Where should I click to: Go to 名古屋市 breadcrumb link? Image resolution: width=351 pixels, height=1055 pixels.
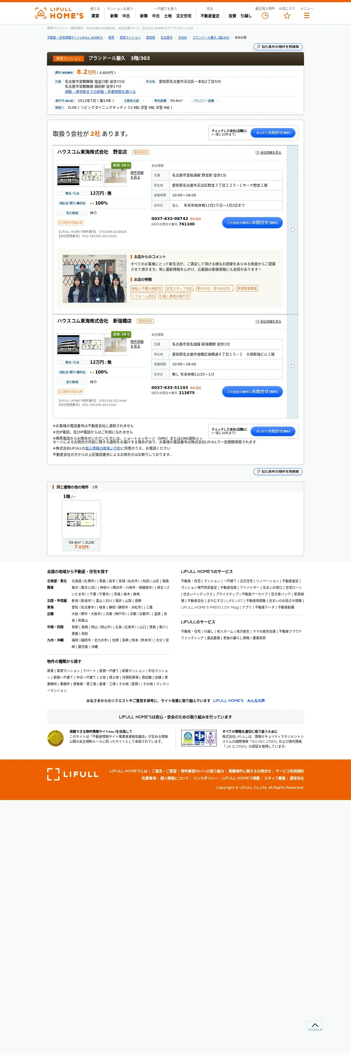click(x=166, y=38)
